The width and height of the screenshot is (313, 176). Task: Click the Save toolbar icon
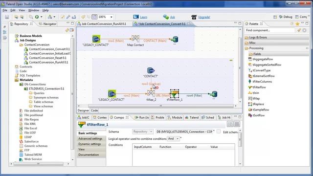[7, 17]
